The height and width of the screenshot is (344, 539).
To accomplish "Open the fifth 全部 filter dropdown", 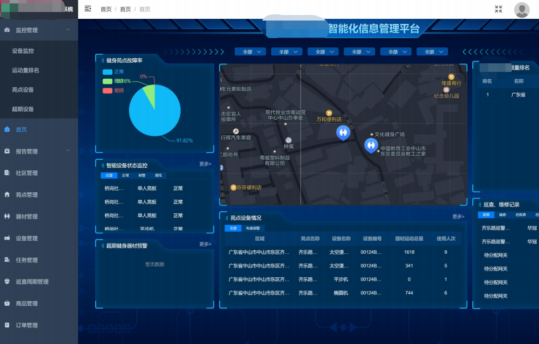I will click(x=395, y=52).
